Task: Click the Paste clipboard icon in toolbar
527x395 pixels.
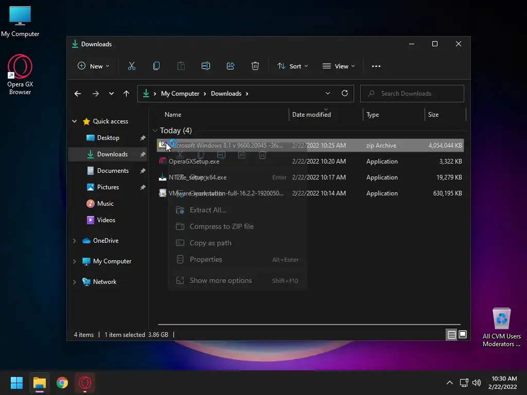Action: (181, 66)
